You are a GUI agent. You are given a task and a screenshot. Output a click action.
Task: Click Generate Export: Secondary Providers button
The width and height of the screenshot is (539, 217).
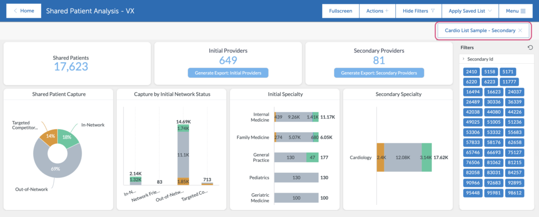point(378,73)
